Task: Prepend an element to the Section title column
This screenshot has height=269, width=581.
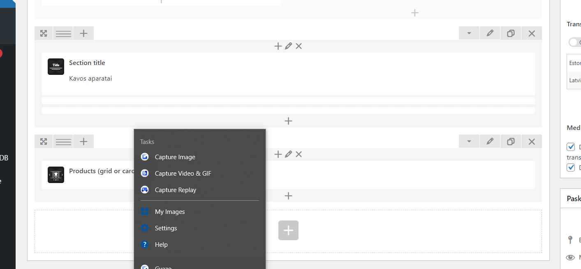Action: click(278, 46)
